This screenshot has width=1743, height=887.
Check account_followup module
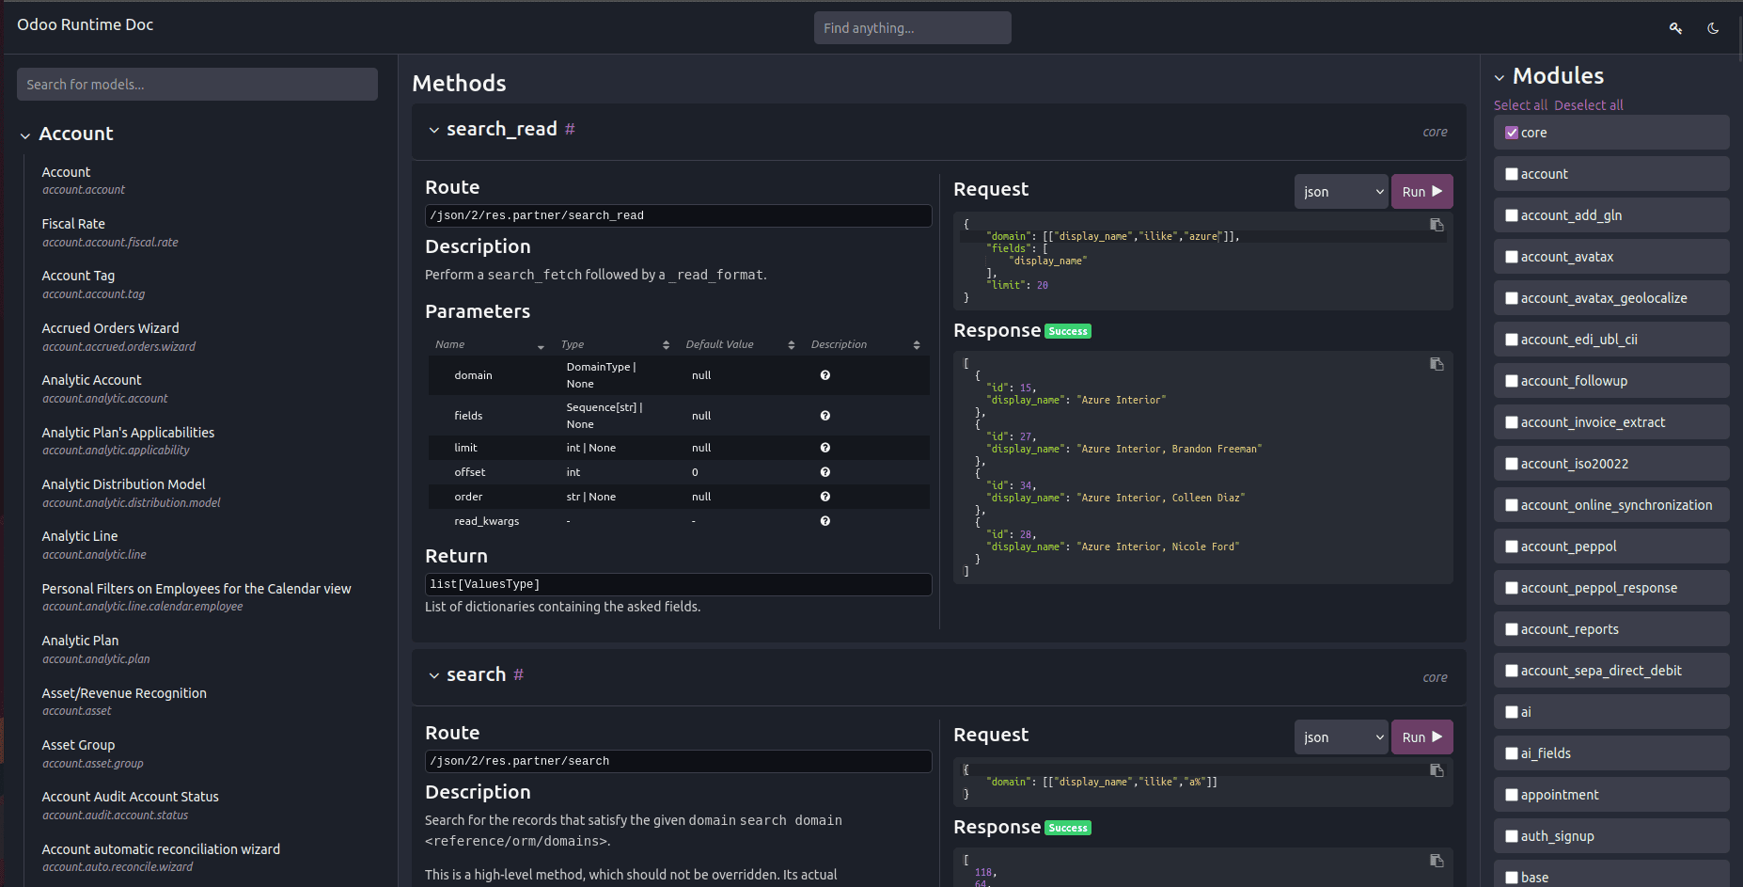coord(1512,381)
